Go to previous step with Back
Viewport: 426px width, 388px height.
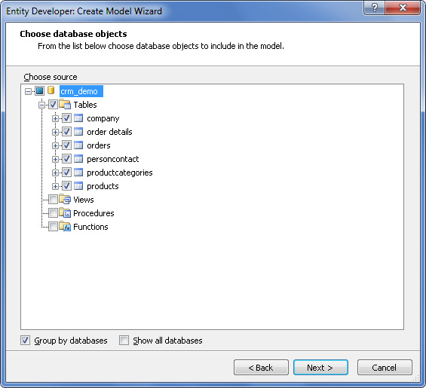[261, 368]
